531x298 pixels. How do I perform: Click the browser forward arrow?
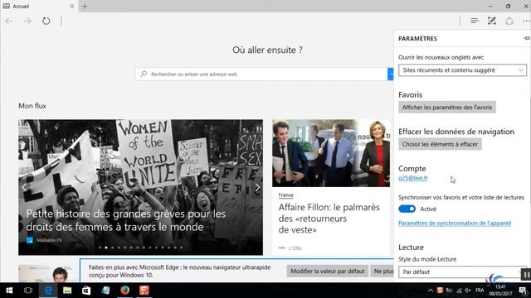coord(27,22)
